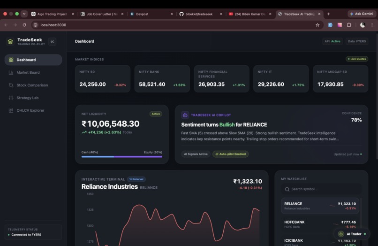Click the Cash/Equity allocation bar
The image size is (378, 246).
coord(122,157)
